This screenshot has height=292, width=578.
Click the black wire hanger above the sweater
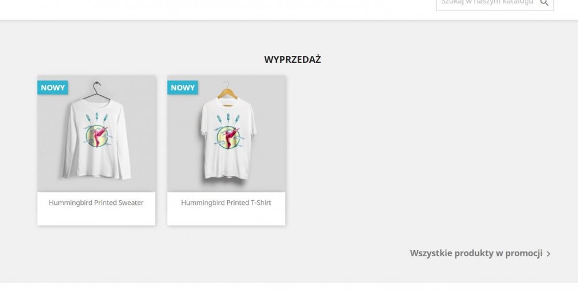[96, 91]
